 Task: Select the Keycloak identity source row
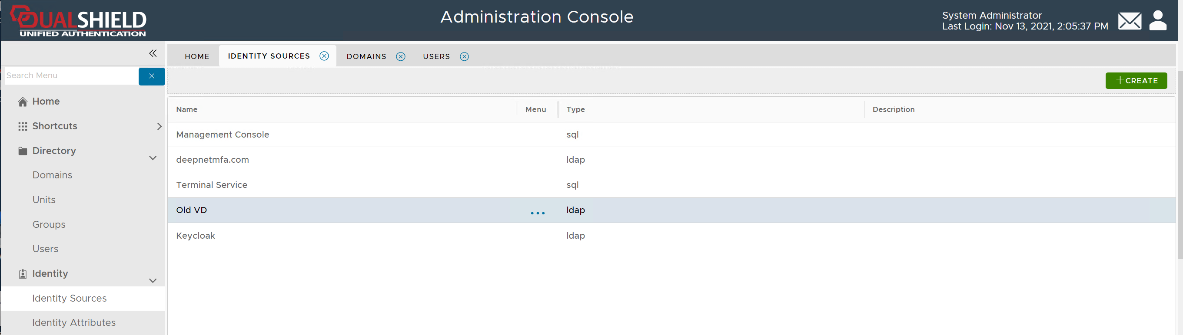[196, 236]
